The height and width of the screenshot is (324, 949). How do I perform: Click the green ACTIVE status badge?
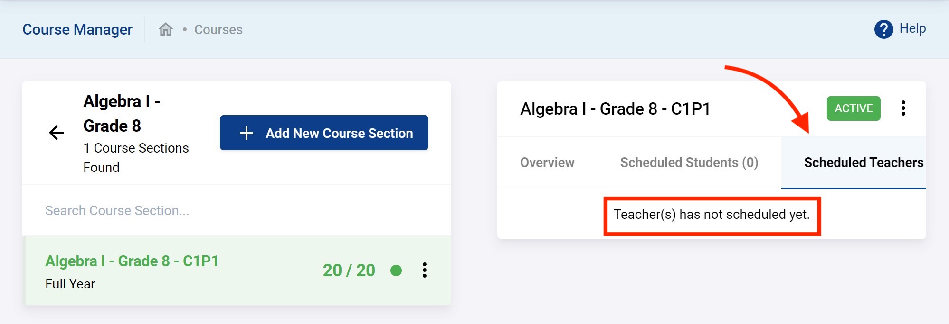[x=853, y=108]
